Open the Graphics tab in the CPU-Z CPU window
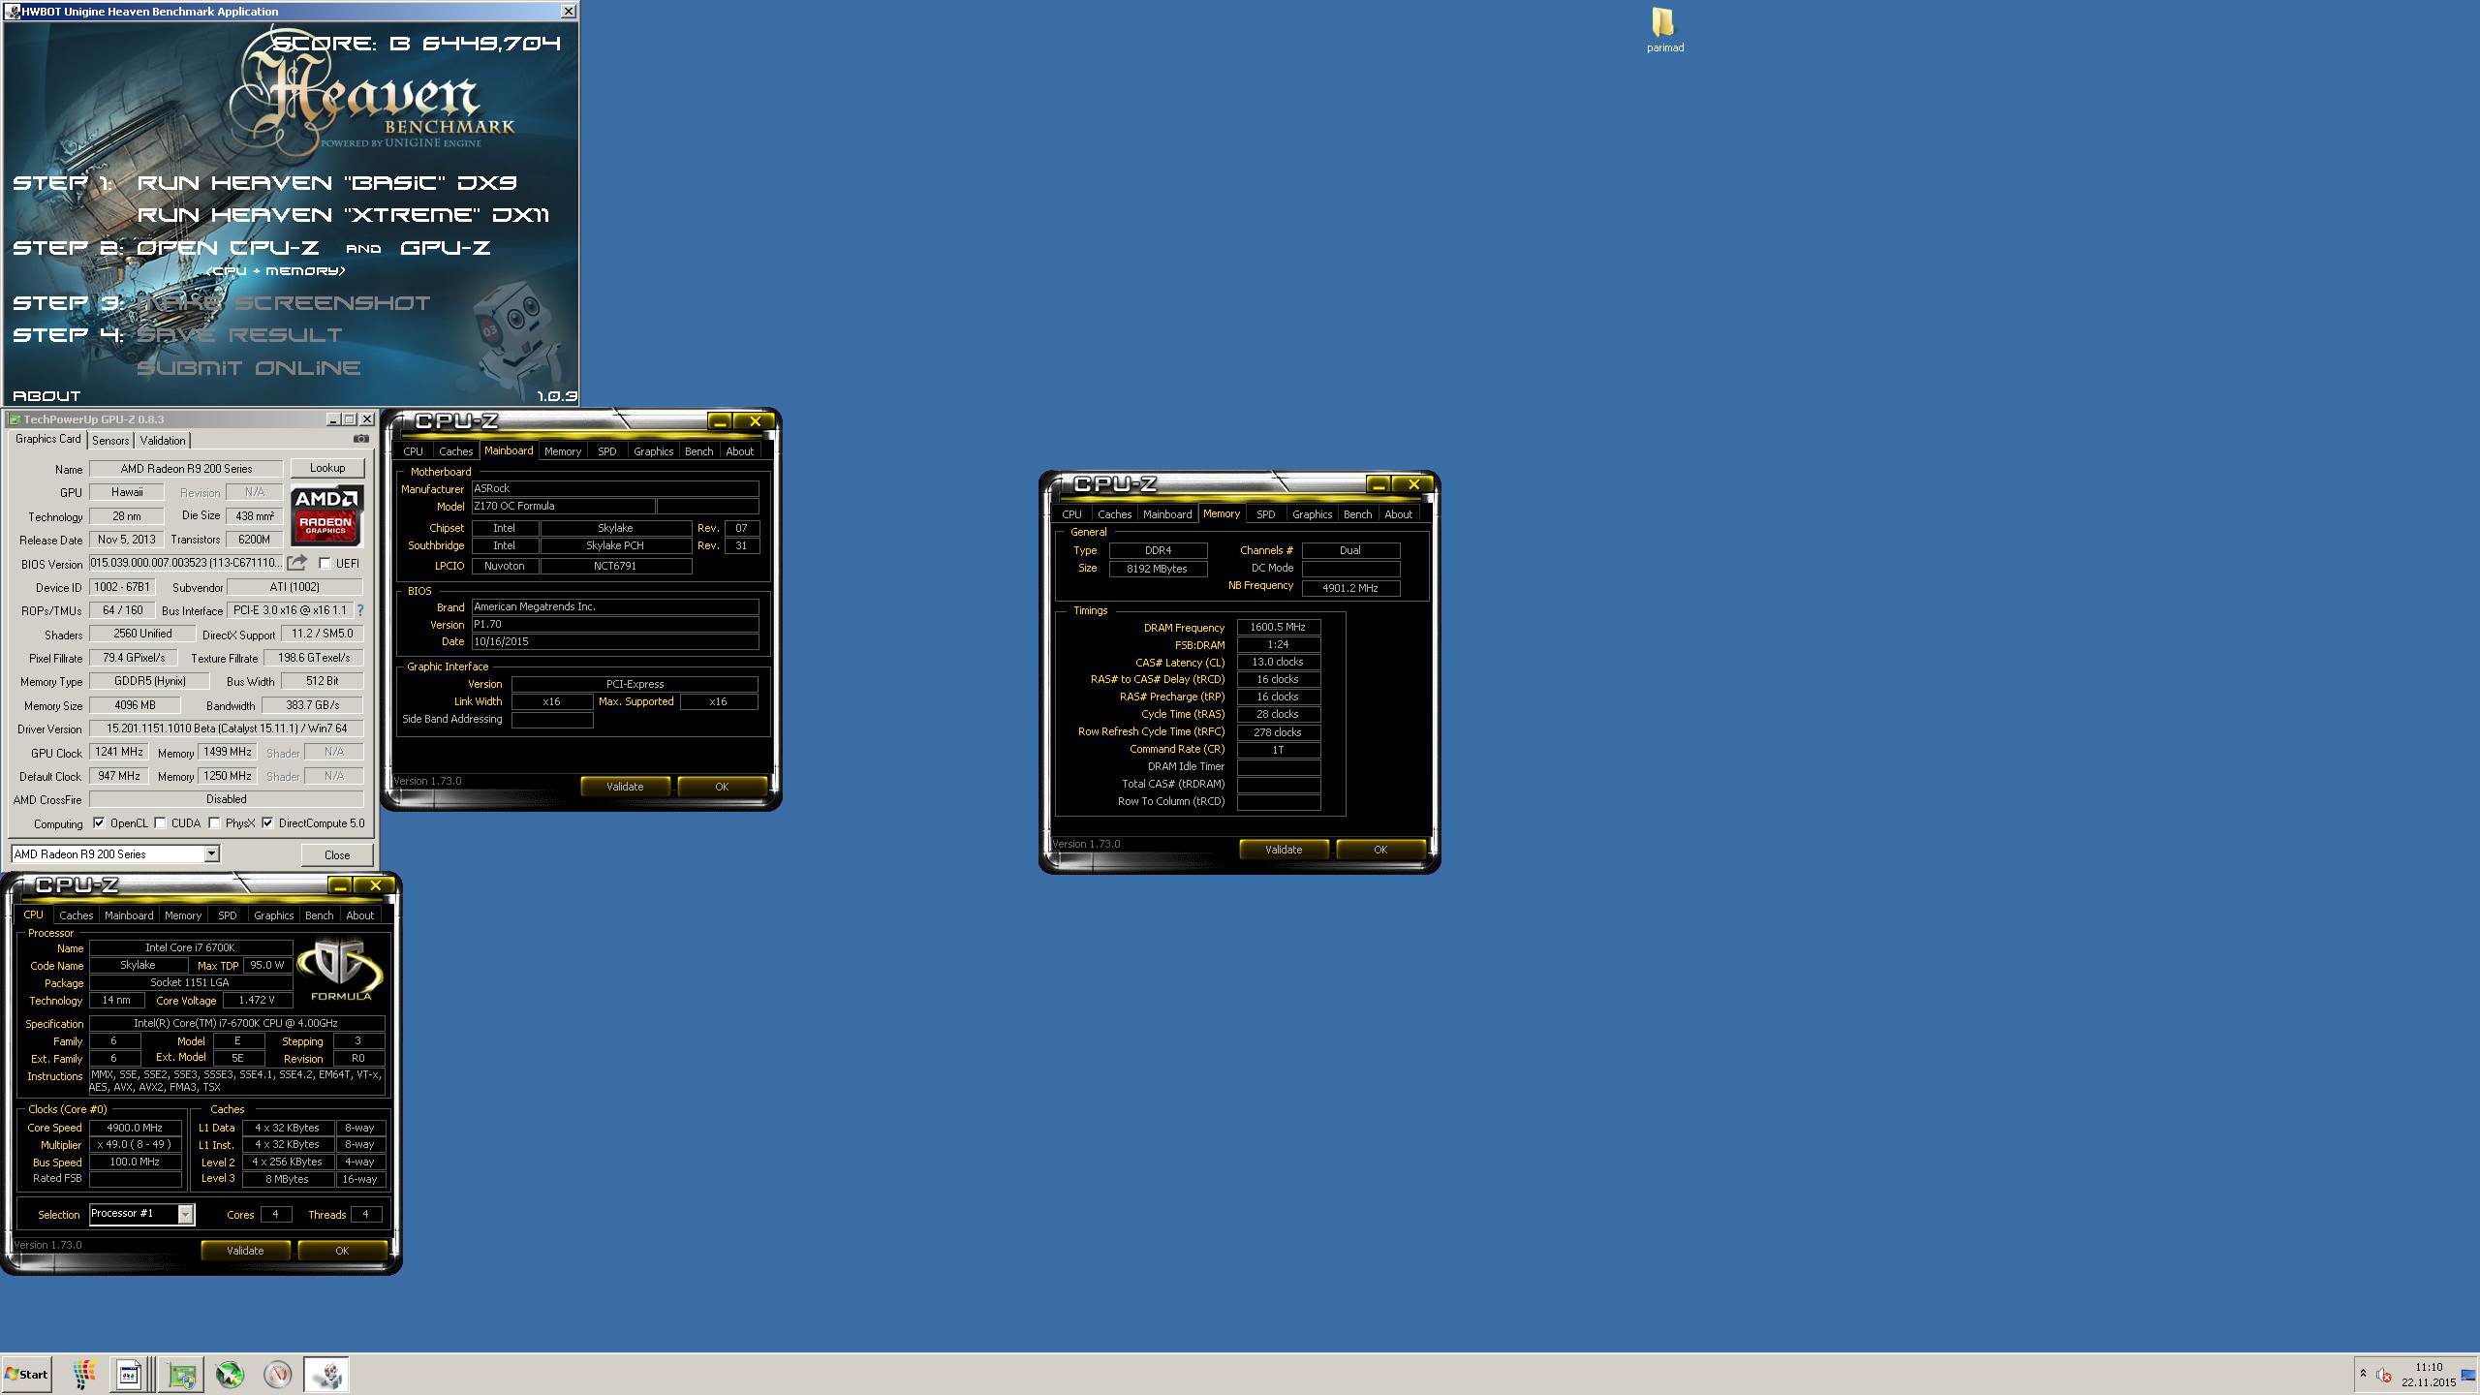This screenshot has height=1395, width=2480. 273,915
